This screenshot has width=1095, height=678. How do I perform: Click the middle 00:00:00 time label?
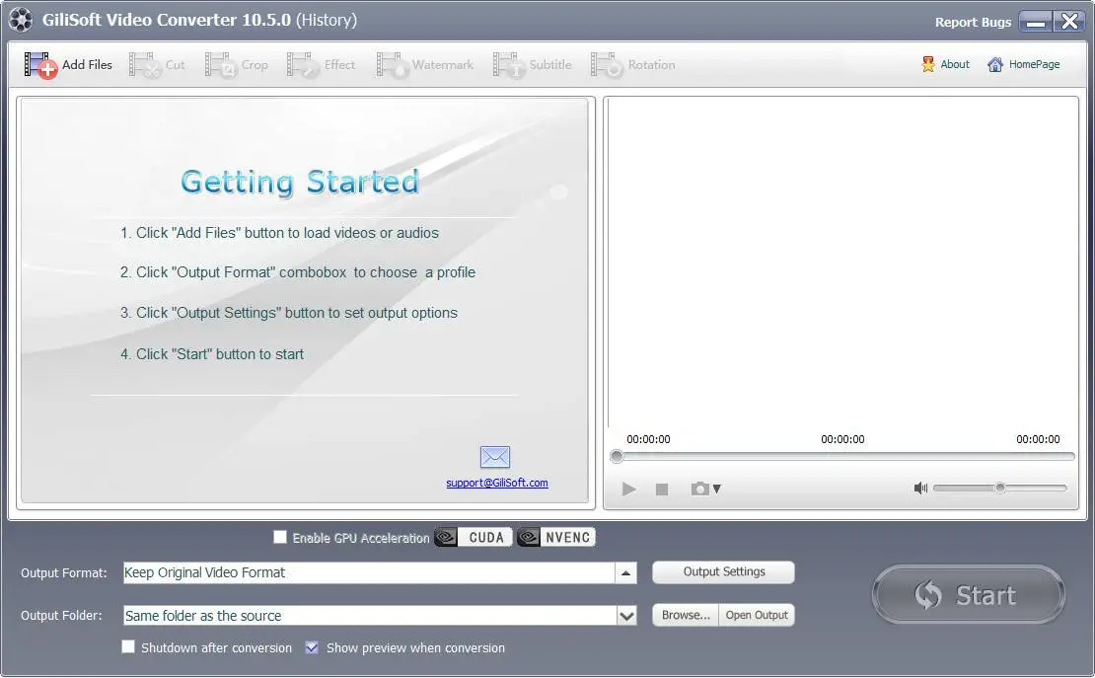point(842,439)
